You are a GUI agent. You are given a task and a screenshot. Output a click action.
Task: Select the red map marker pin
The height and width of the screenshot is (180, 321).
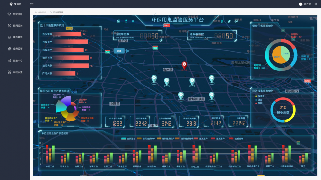pos(184,65)
